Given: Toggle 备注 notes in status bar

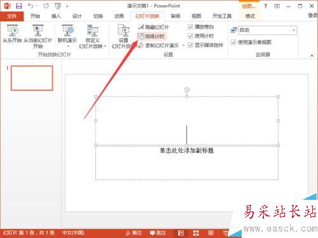Looking at the screenshot, I should 134,233.
